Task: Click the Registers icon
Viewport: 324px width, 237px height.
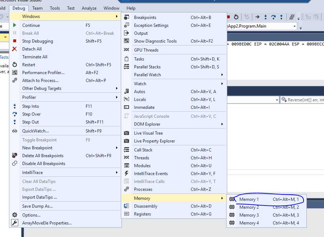Action: coord(127,214)
